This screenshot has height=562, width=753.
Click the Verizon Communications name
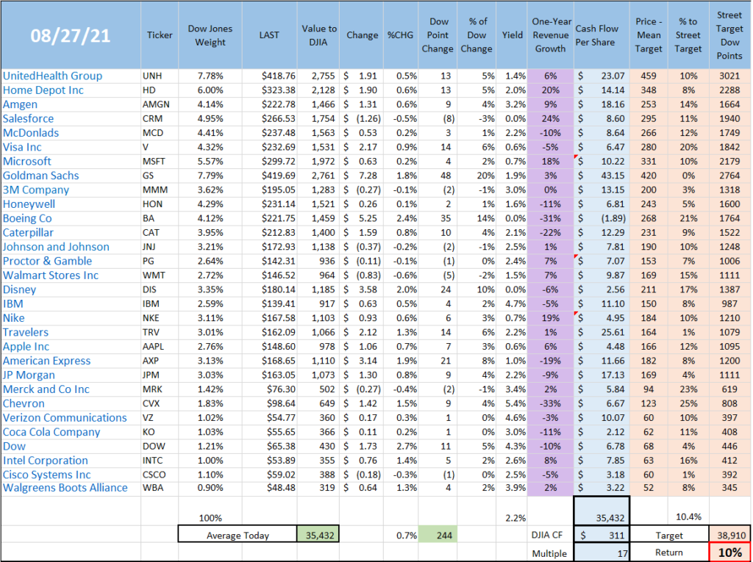pos(65,417)
